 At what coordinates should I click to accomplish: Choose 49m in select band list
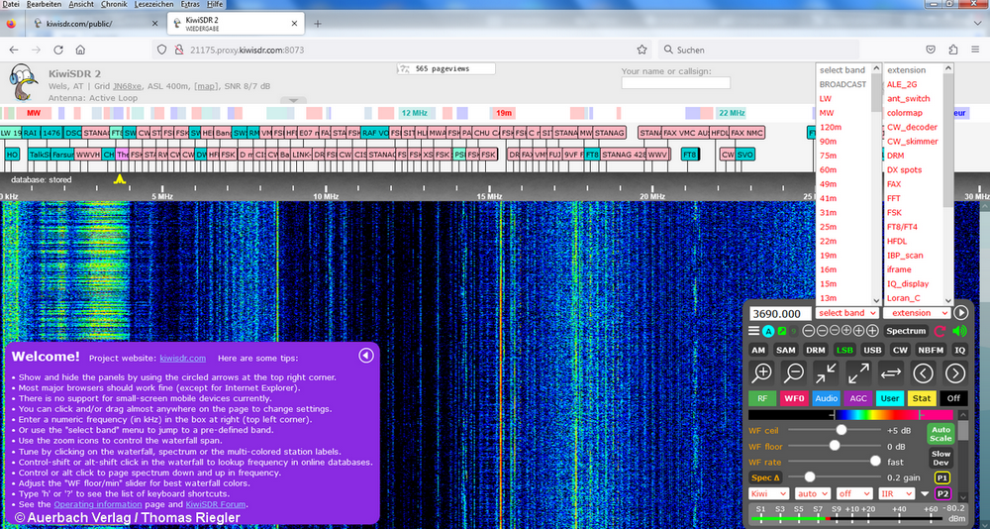click(x=828, y=184)
